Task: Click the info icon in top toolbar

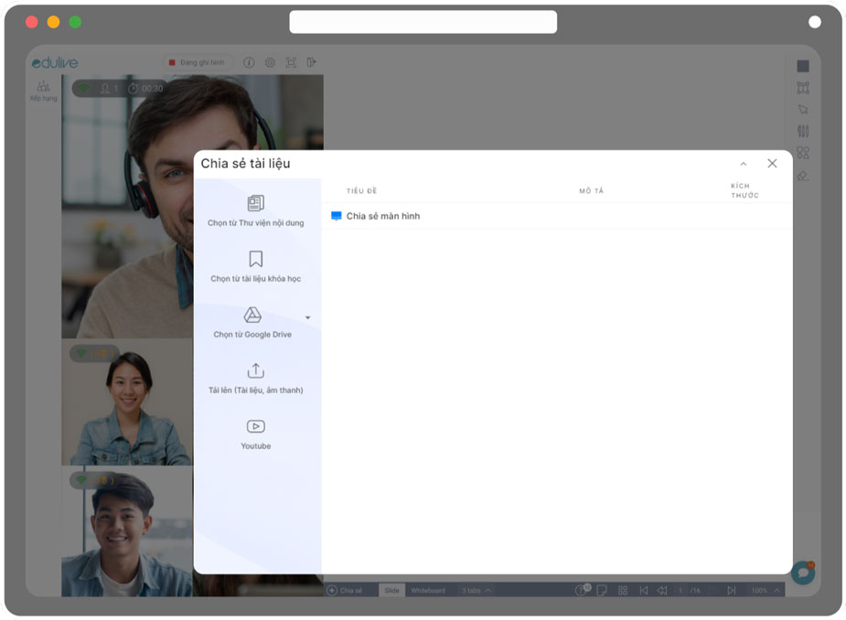Action: click(250, 62)
